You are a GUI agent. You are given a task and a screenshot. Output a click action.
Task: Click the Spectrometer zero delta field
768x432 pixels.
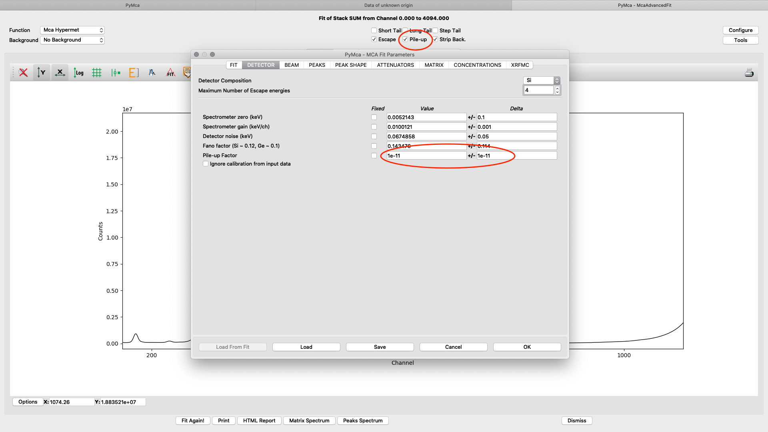click(x=517, y=117)
